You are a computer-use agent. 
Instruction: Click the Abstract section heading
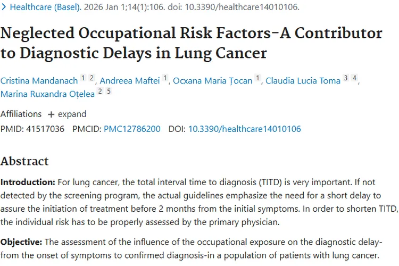[24, 161]
